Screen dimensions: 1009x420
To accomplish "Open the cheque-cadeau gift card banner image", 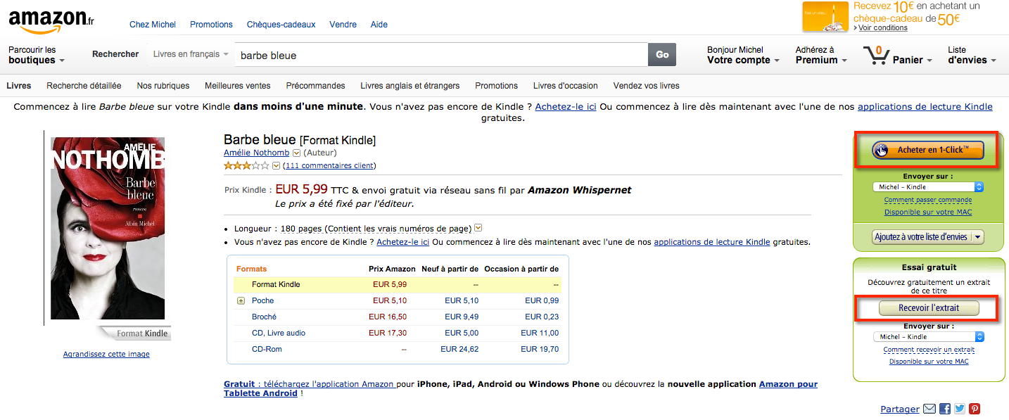I will 827,17.
